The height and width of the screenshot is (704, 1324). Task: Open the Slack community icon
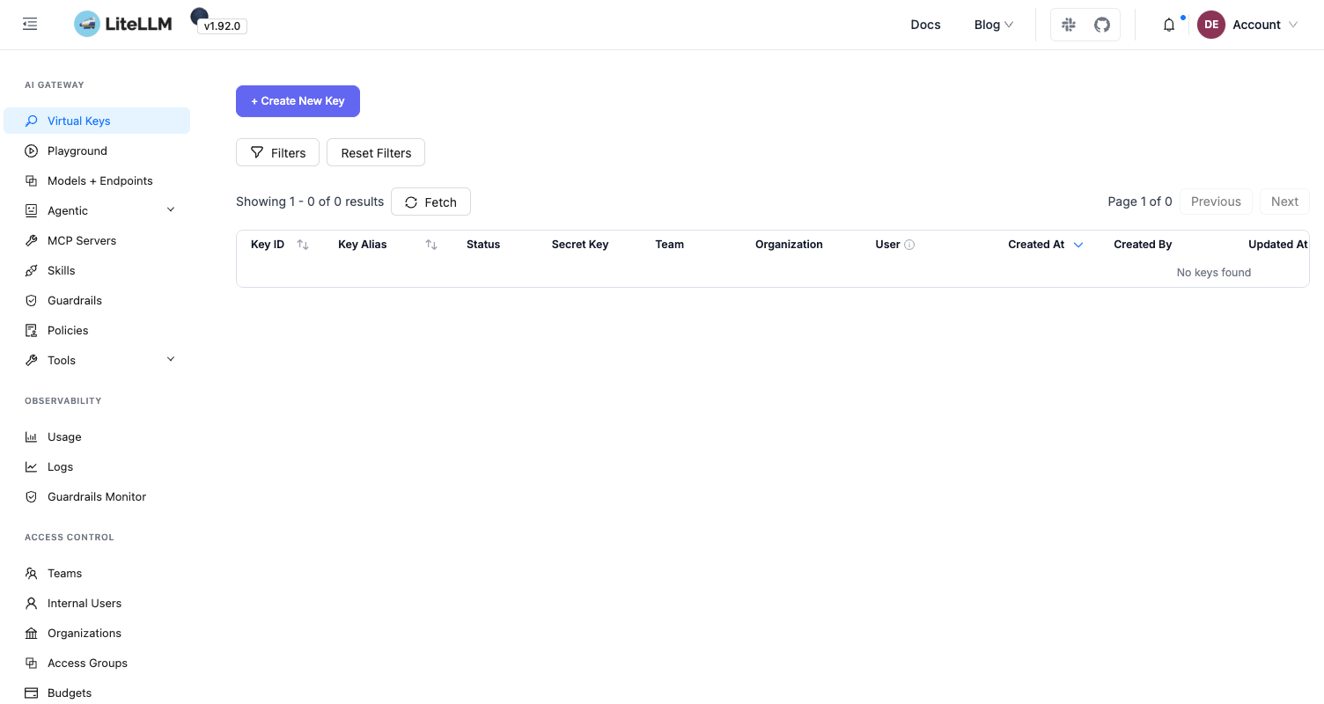click(x=1069, y=25)
